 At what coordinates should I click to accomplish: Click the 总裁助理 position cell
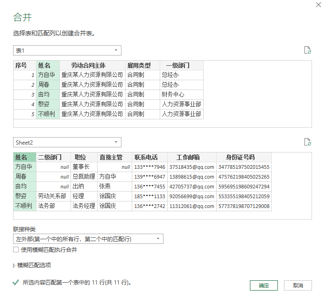click(84, 176)
